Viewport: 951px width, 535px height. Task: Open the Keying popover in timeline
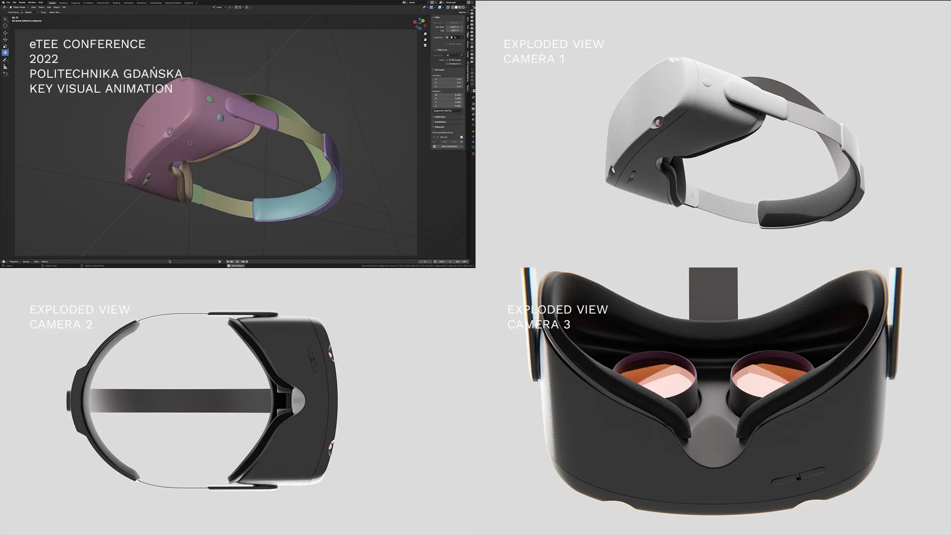pyautogui.click(x=27, y=262)
